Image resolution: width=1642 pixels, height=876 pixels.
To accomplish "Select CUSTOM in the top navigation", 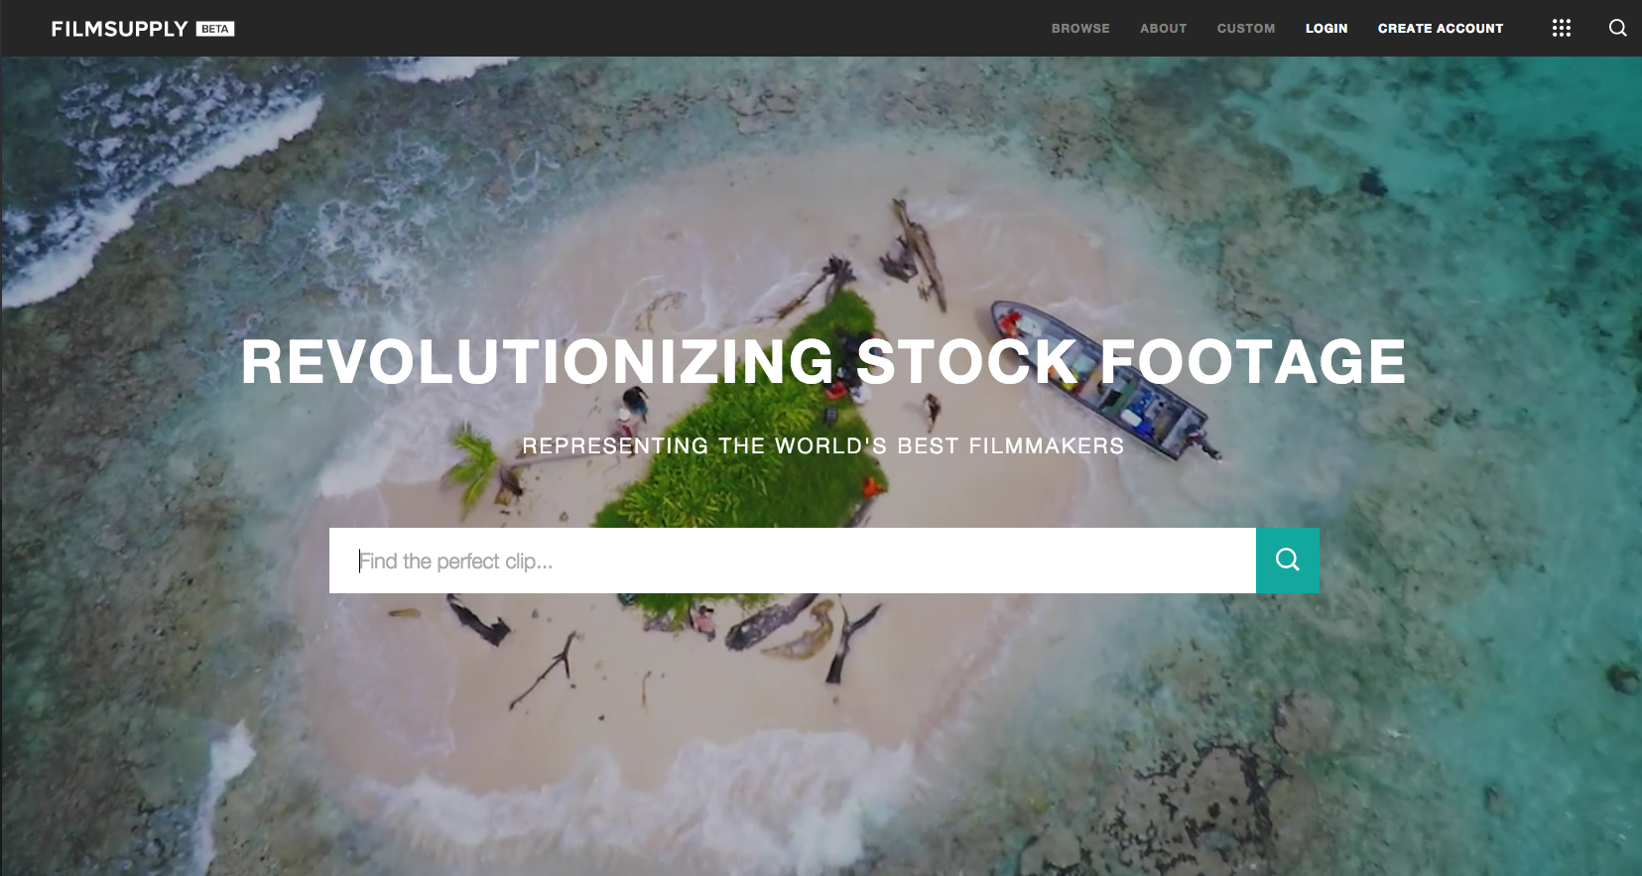I will point(1246,29).
